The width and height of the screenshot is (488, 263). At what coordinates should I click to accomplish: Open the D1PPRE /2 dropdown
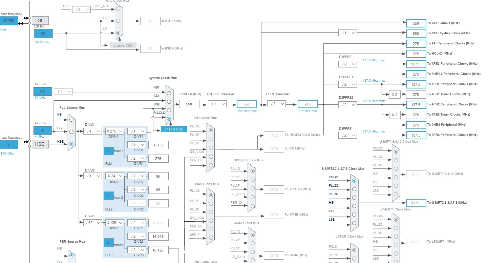(347, 64)
